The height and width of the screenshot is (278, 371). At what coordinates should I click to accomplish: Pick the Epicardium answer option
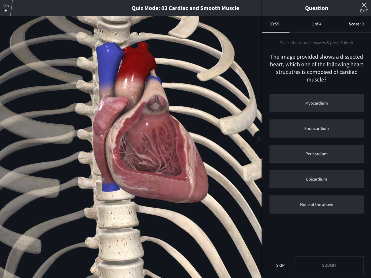pos(316,179)
